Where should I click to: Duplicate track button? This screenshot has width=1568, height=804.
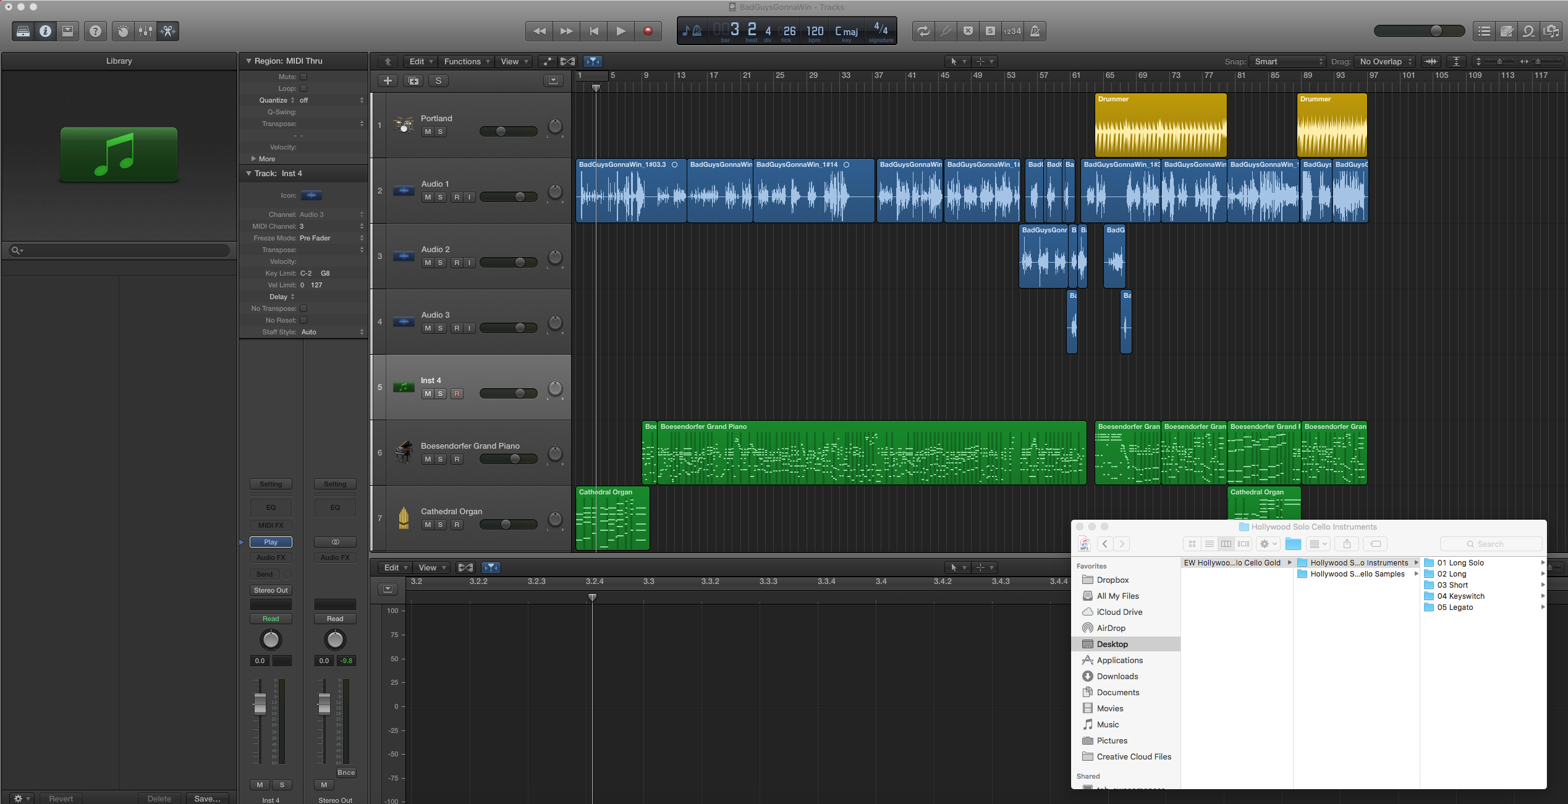point(413,81)
